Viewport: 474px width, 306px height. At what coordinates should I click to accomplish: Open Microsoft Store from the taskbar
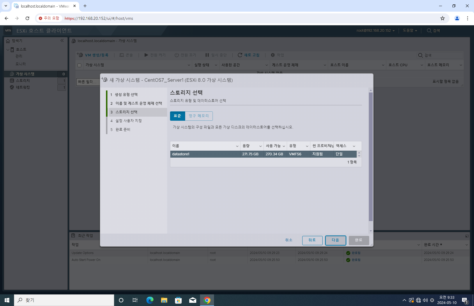pyautogui.click(x=178, y=300)
